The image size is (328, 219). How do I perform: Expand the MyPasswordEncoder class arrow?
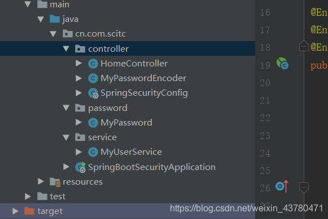(78, 78)
